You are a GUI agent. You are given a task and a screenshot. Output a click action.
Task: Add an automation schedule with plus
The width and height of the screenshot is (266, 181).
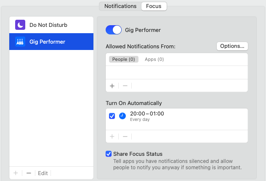point(112,136)
